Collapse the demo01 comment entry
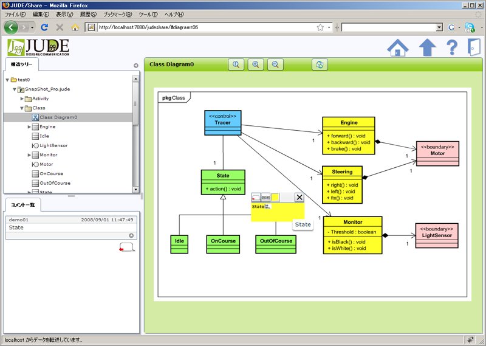486x346 pixels. tap(131, 235)
